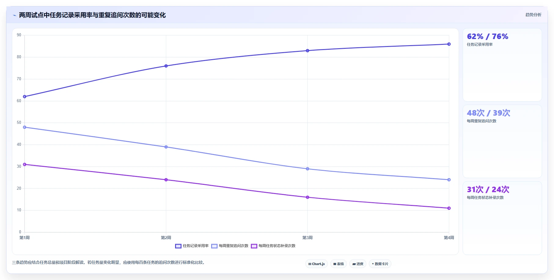Image resolution: width=554 pixels, height=280 pixels.
Task: Click the 每周重复追问次数 point at 第3周
Action: [307, 169]
